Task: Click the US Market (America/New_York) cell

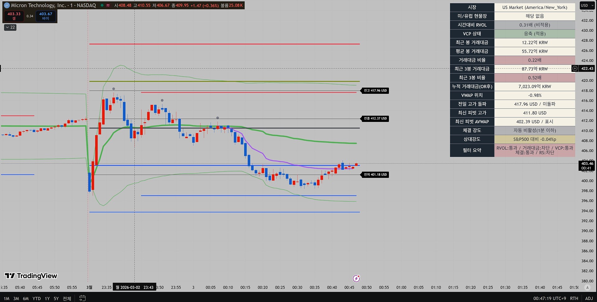Action: coord(535,7)
